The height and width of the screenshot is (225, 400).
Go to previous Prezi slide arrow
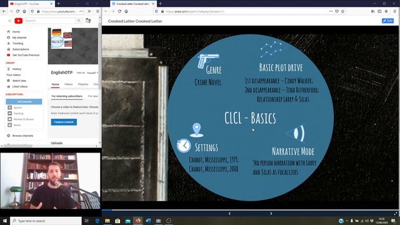[x=229, y=214]
